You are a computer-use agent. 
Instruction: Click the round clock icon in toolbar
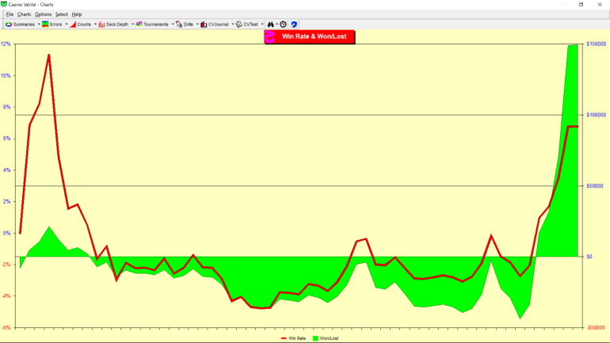(284, 25)
